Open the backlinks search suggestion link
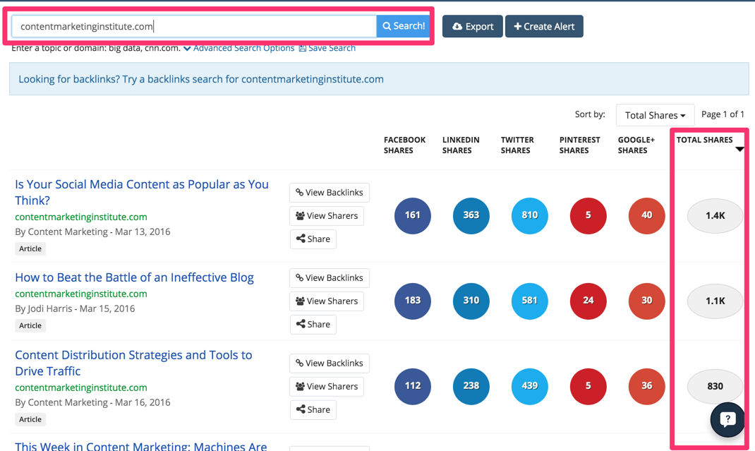This screenshot has height=451, width=755. [200, 79]
